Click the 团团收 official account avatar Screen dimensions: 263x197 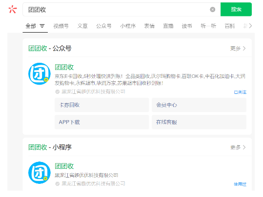(x=40, y=73)
